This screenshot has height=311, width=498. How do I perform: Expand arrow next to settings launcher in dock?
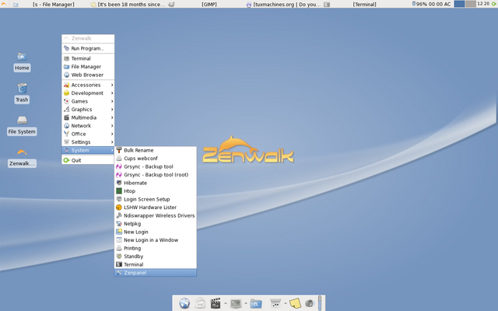coord(286,303)
